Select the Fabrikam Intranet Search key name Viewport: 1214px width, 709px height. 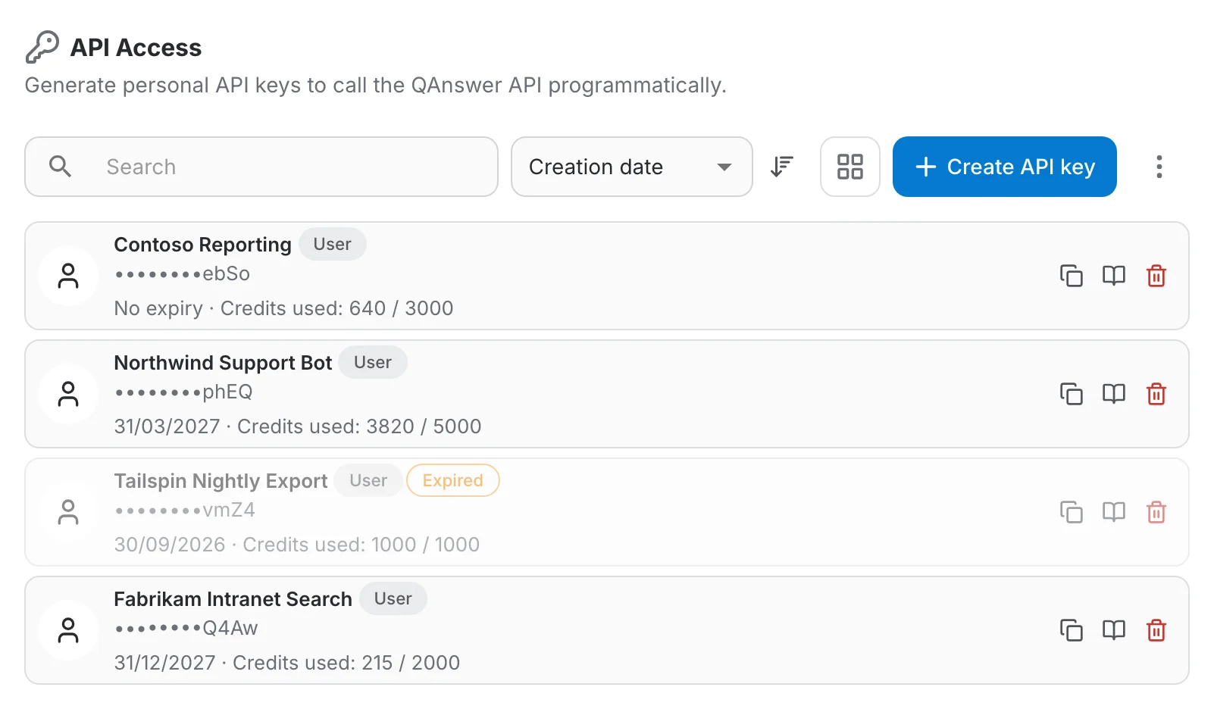233,599
